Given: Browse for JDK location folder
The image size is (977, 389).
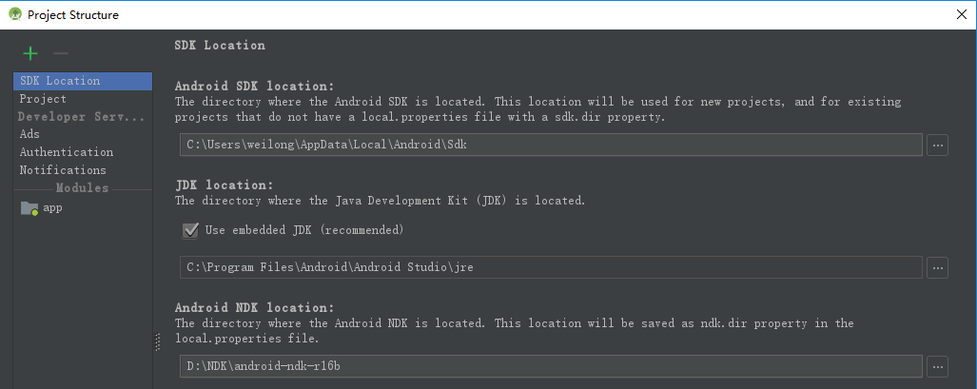Looking at the screenshot, I should coord(938,267).
